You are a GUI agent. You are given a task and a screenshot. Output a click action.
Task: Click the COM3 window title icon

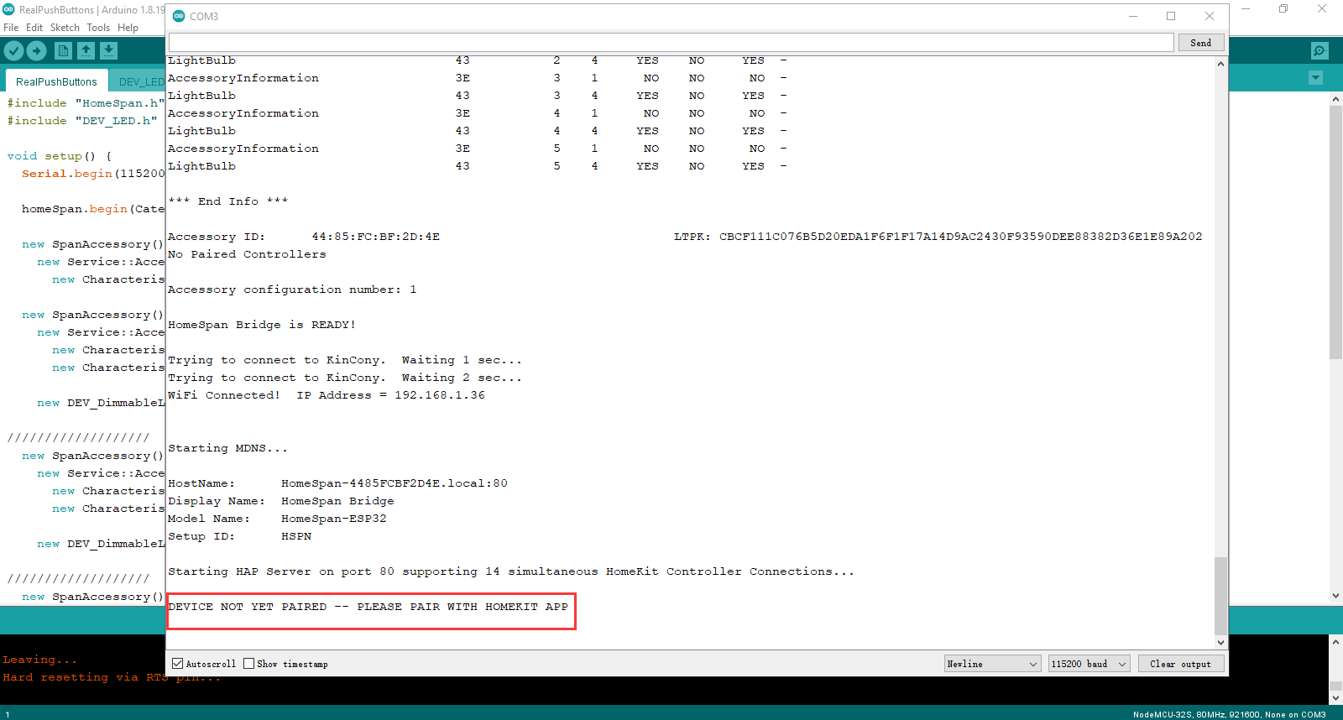(x=179, y=16)
